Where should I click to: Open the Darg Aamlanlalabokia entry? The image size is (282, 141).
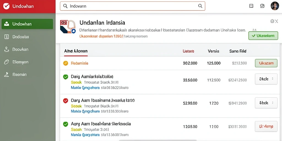[x=92, y=77]
